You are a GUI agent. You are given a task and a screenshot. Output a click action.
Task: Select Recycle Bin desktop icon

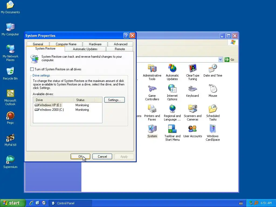tap(10, 74)
